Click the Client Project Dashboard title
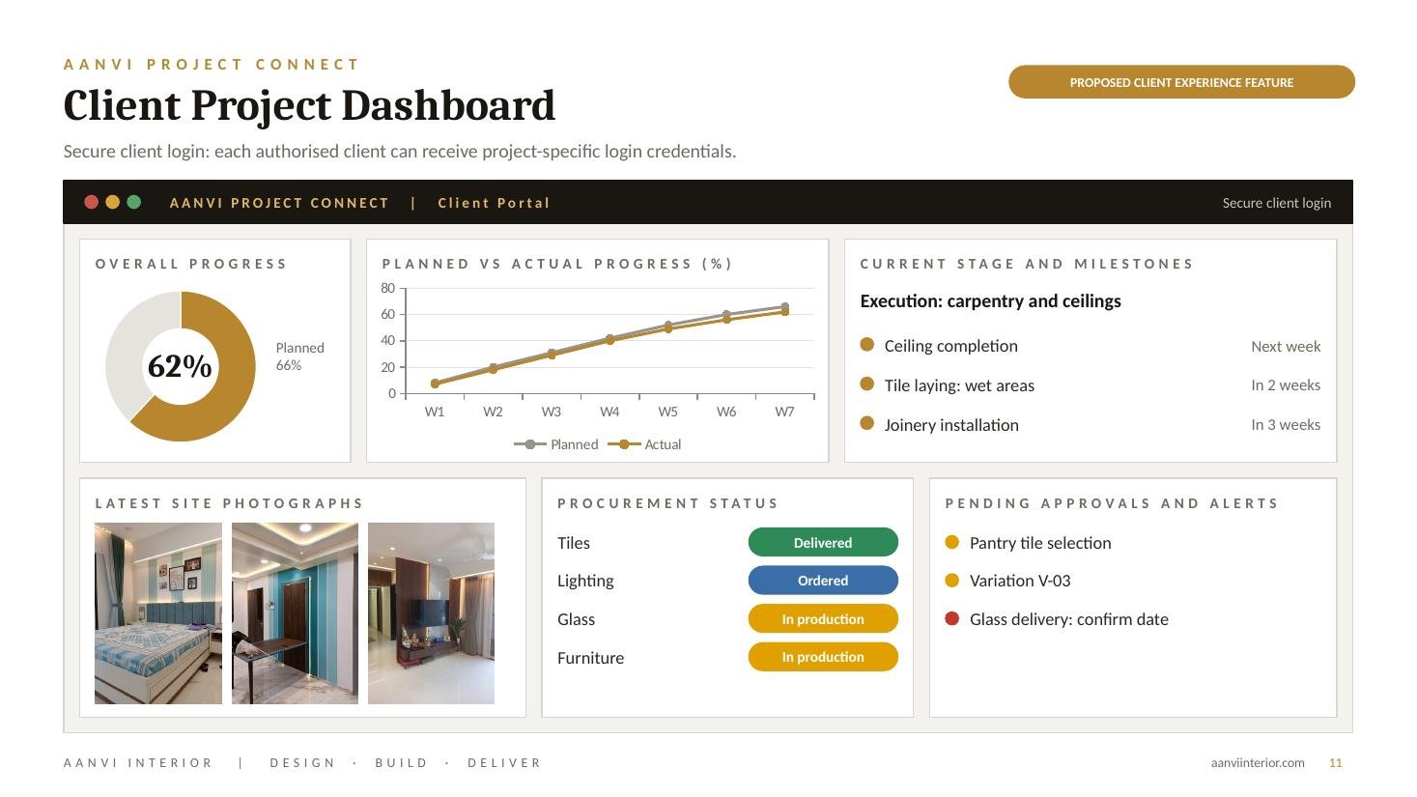Viewport: 1417px width, 797px height. coord(309,105)
